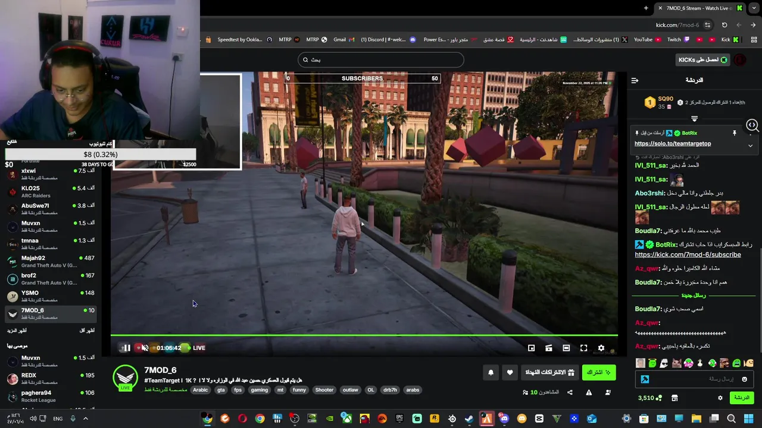Open the clip creation icon in player
The width and height of the screenshot is (762, 428).
[x=549, y=348]
